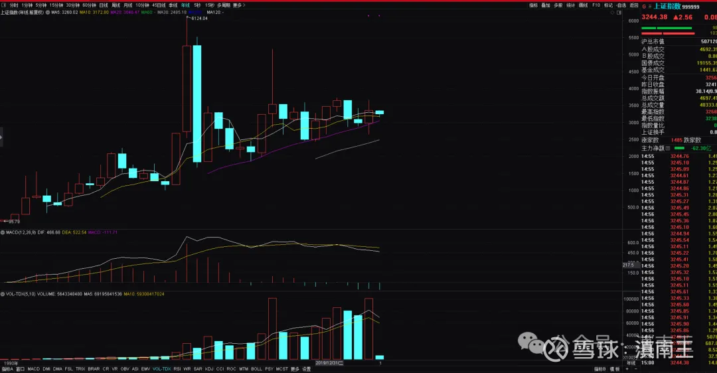Screen dimensions: 717x373
Task: Open 更多 indicators in bottom bar
Action: click(295, 369)
